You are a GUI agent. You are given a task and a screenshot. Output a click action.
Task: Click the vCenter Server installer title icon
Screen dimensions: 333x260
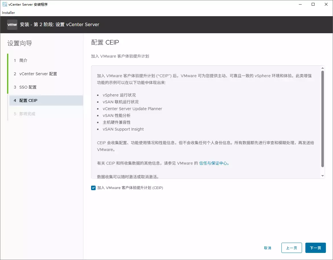click(x=5, y=4)
